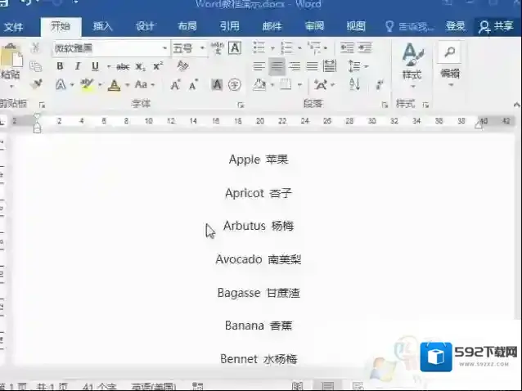522x391 pixels.
Task: Center-align the paragraph text
Action: tap(277, 66)
